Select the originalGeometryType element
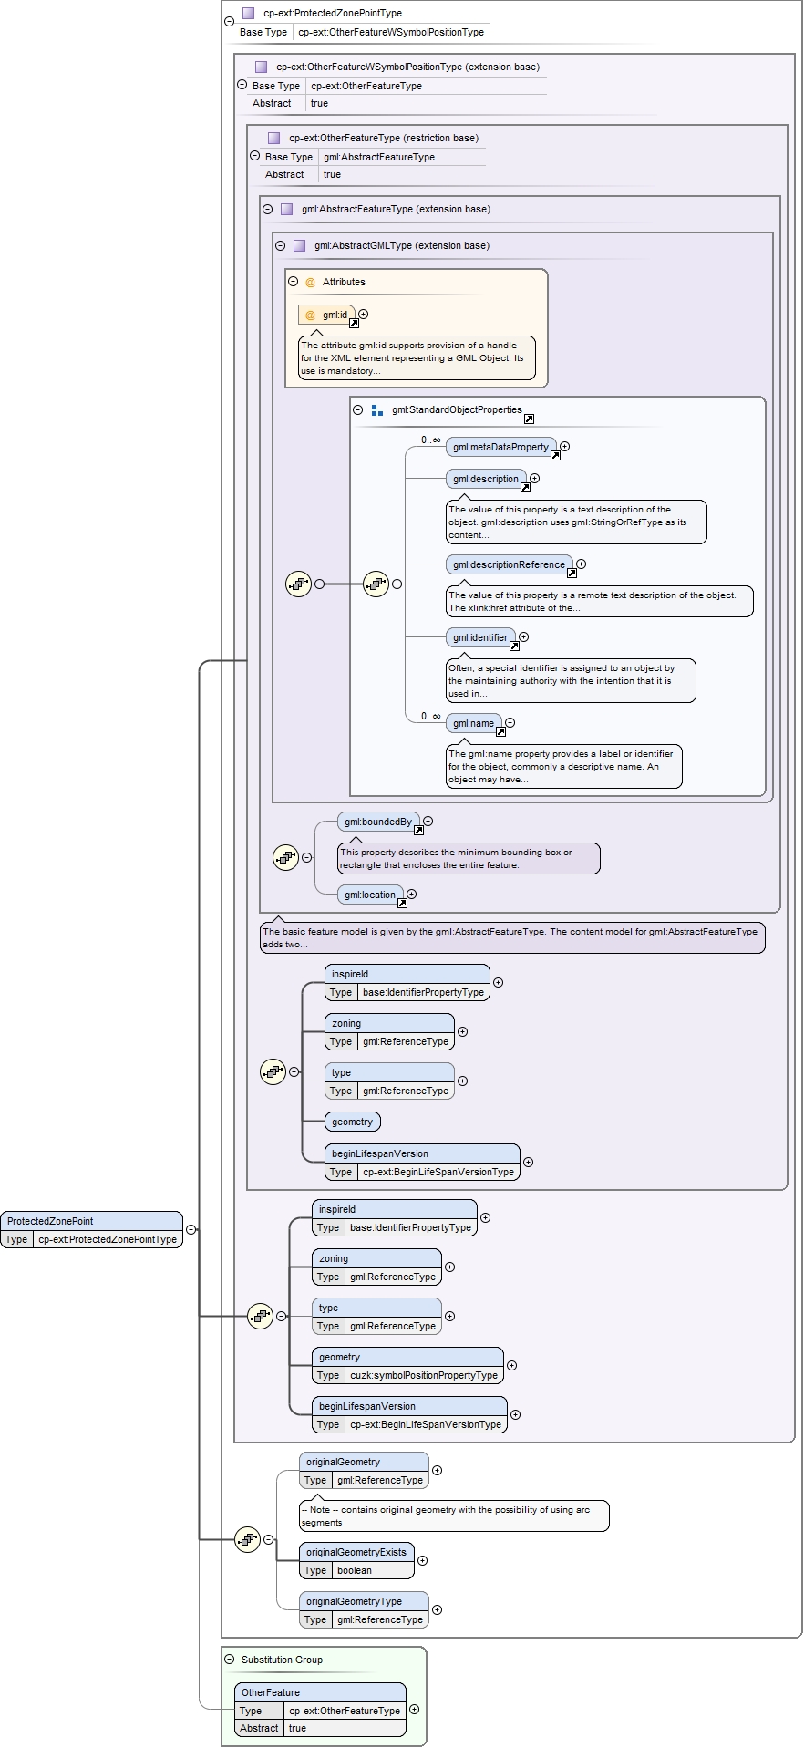The width and height of the screenshot is (804, 1748). [364, 1610]
